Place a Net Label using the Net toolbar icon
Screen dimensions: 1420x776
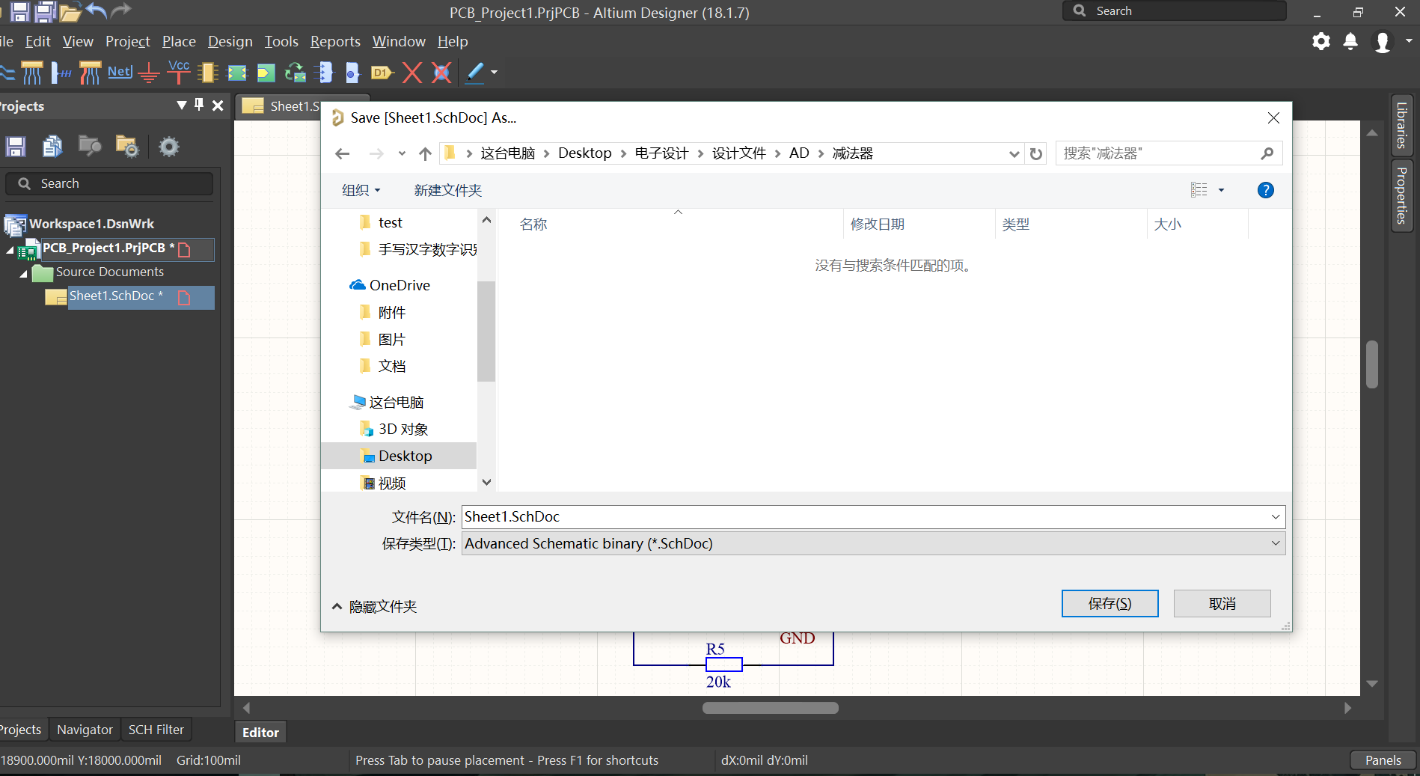tap(120, 73)
